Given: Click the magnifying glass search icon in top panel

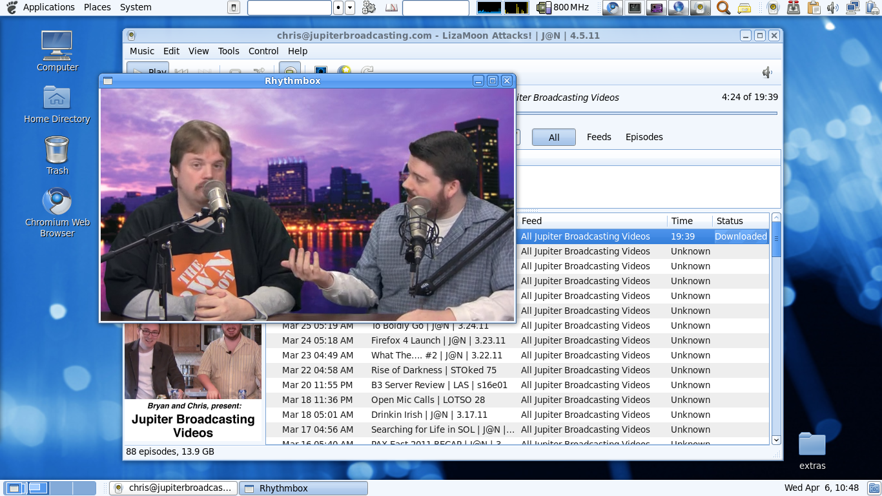Looking at the screenshot, I should click(723, 8).
